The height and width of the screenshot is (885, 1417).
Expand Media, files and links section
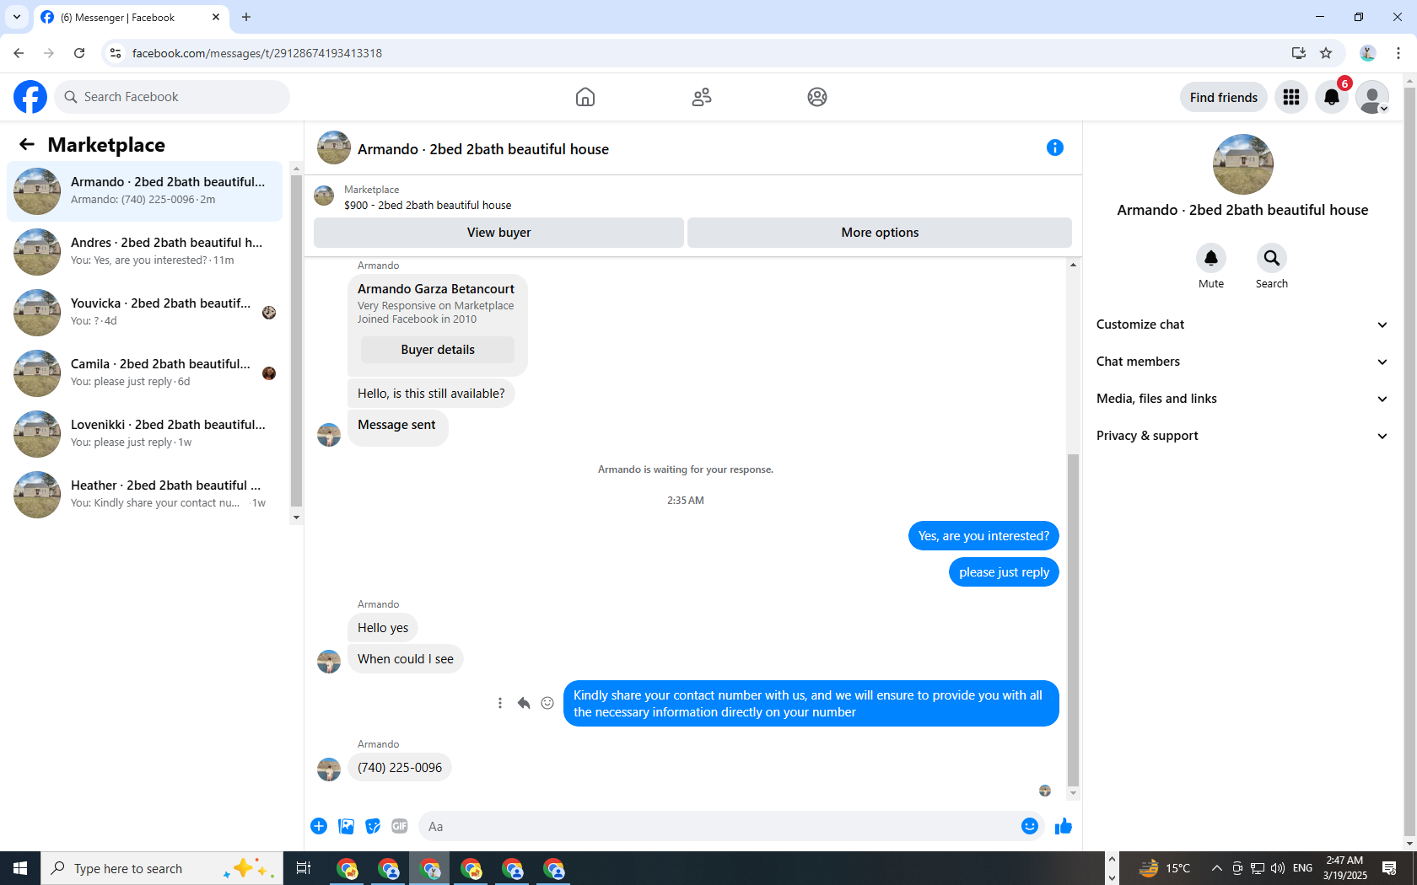point(1242,399)
